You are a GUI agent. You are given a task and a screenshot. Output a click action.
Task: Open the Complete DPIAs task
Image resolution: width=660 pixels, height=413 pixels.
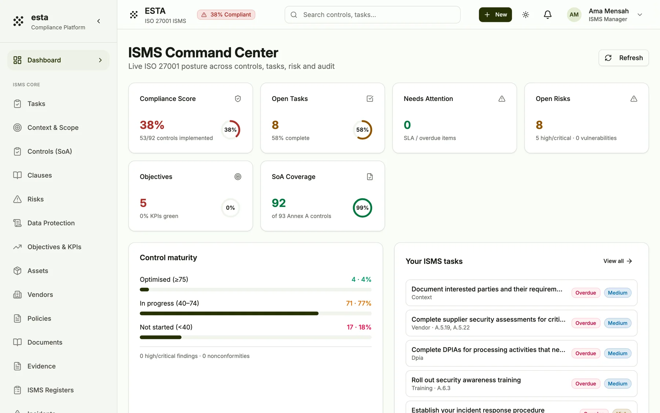[x=521, y=354]
